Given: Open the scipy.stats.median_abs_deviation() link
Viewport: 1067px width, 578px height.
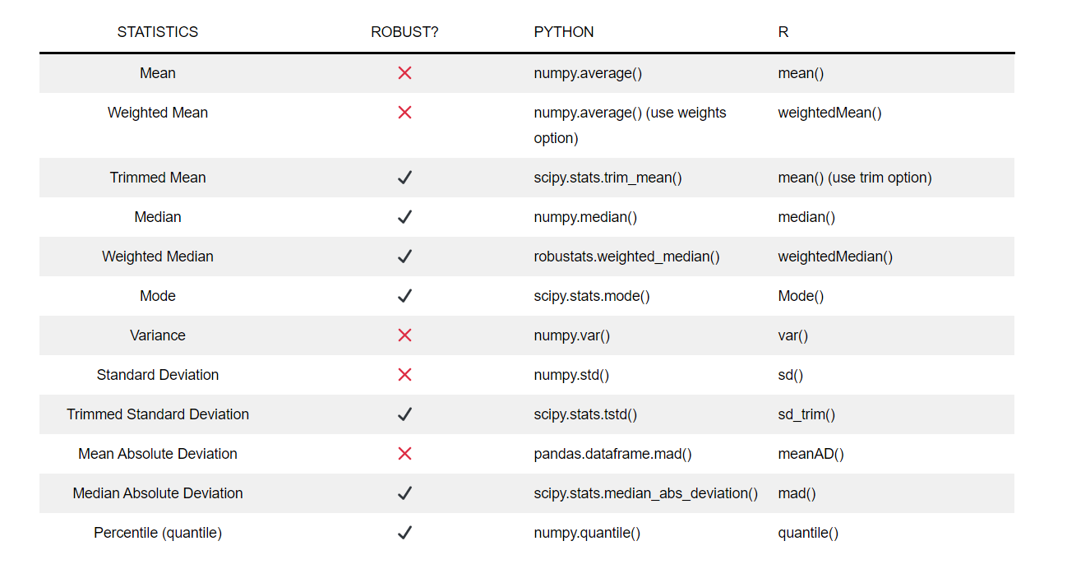Looking at the screenshot, I should tap(645, 492).
